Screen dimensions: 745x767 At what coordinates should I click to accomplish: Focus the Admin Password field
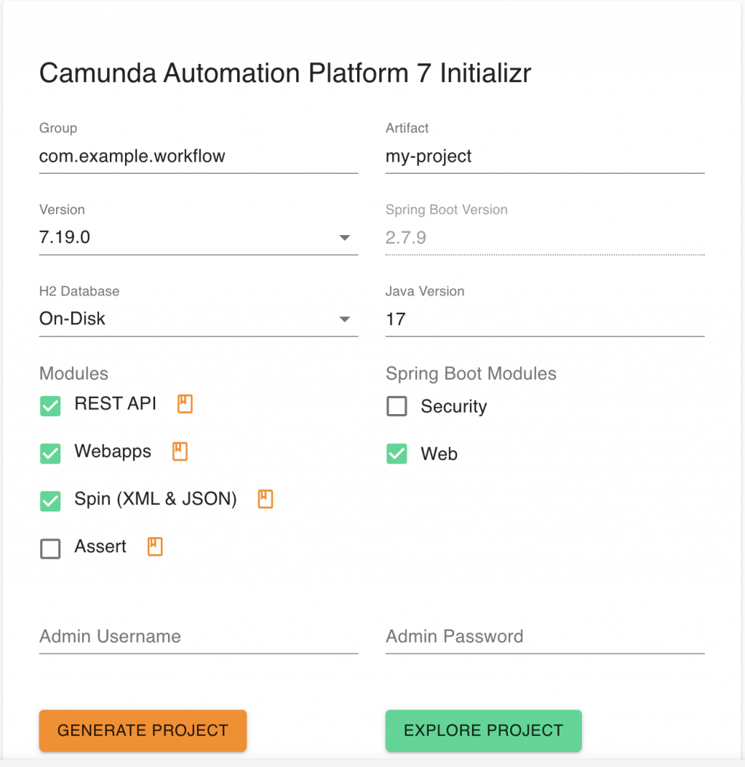click(x=544, y=637)
